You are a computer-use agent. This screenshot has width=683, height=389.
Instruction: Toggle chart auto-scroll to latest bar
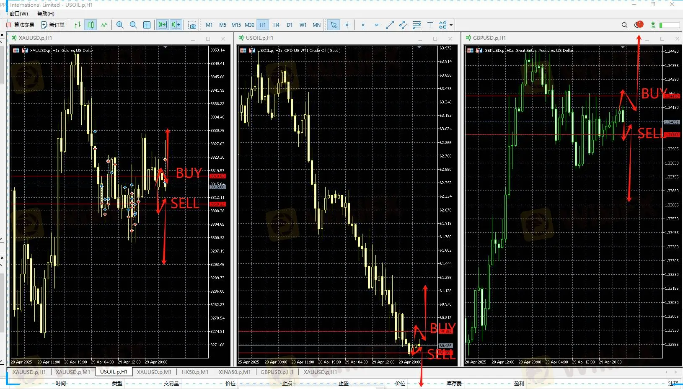[x=162, y=25]
